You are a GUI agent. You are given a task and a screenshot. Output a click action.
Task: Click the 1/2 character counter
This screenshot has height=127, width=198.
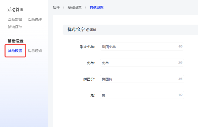point(180,95)
